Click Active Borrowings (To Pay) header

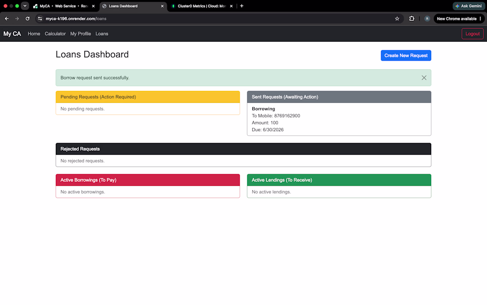tap(148, 180)
